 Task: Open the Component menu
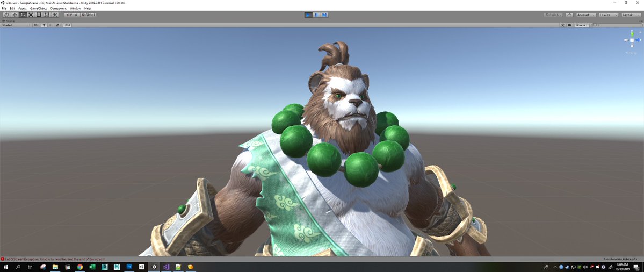(59, 8)
